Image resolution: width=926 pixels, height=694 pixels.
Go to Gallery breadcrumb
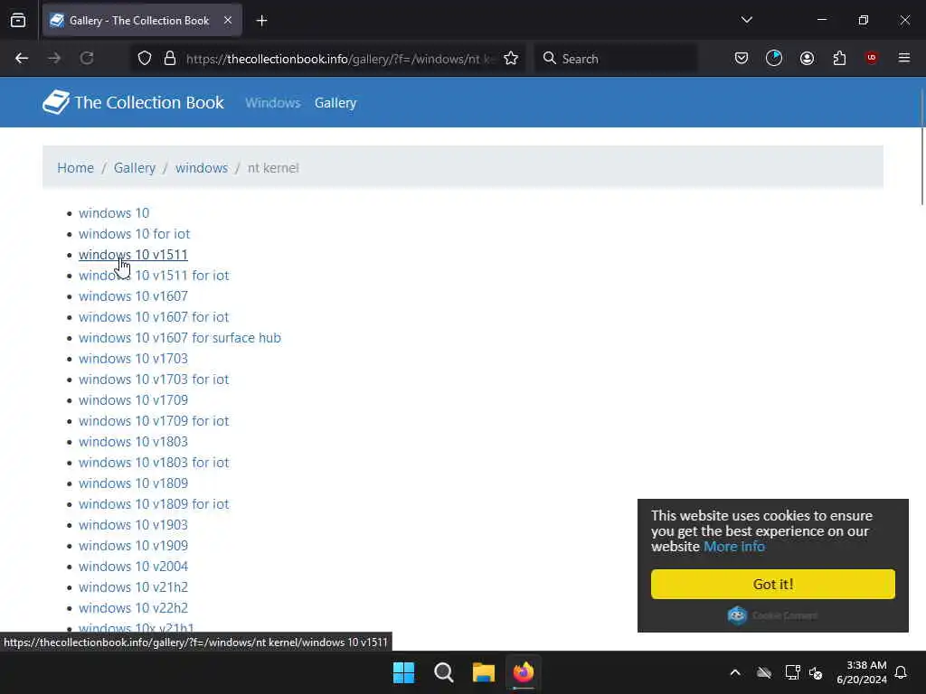click(x=135, y=167)
